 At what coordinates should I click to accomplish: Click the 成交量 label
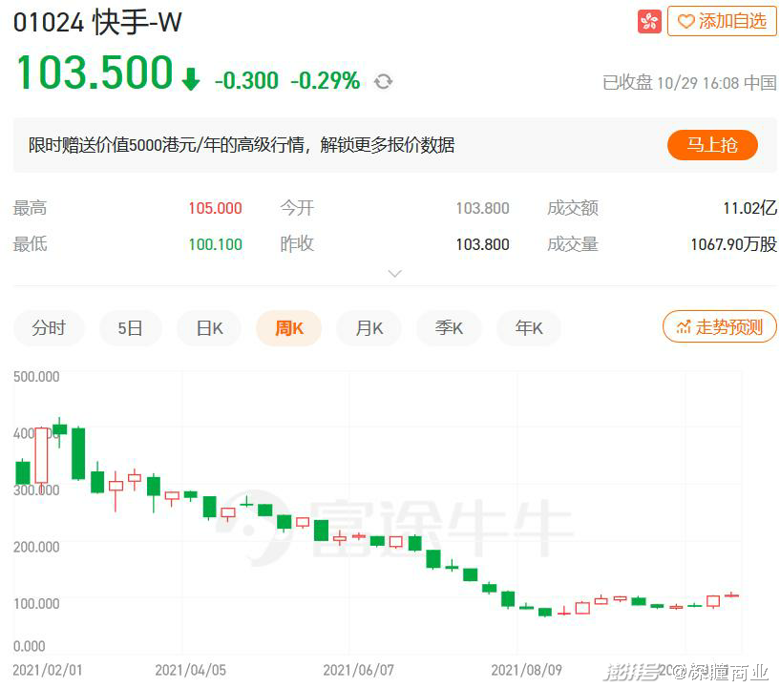click(x=573, y=244)
